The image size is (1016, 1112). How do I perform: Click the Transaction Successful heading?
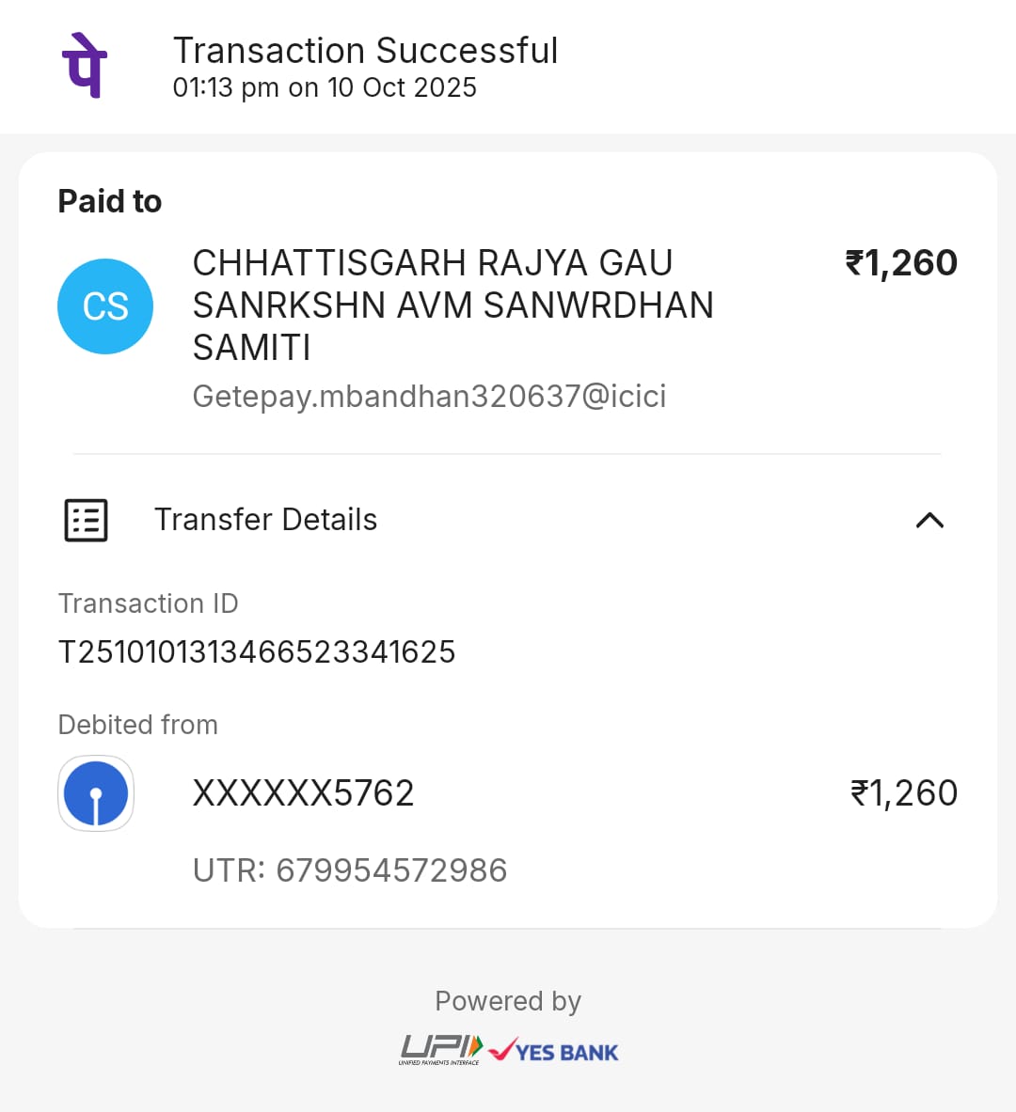pyautogui.click(x=365, y=51)
